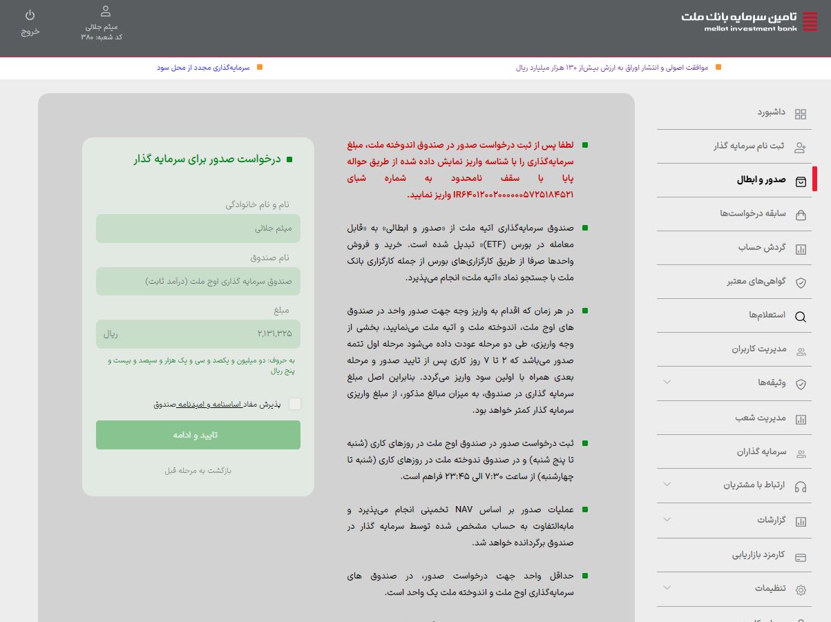Image resolution: width=831 pixels, height=622 pixels.
Task: Click the نام صندوق field
Action: (198, 281)
